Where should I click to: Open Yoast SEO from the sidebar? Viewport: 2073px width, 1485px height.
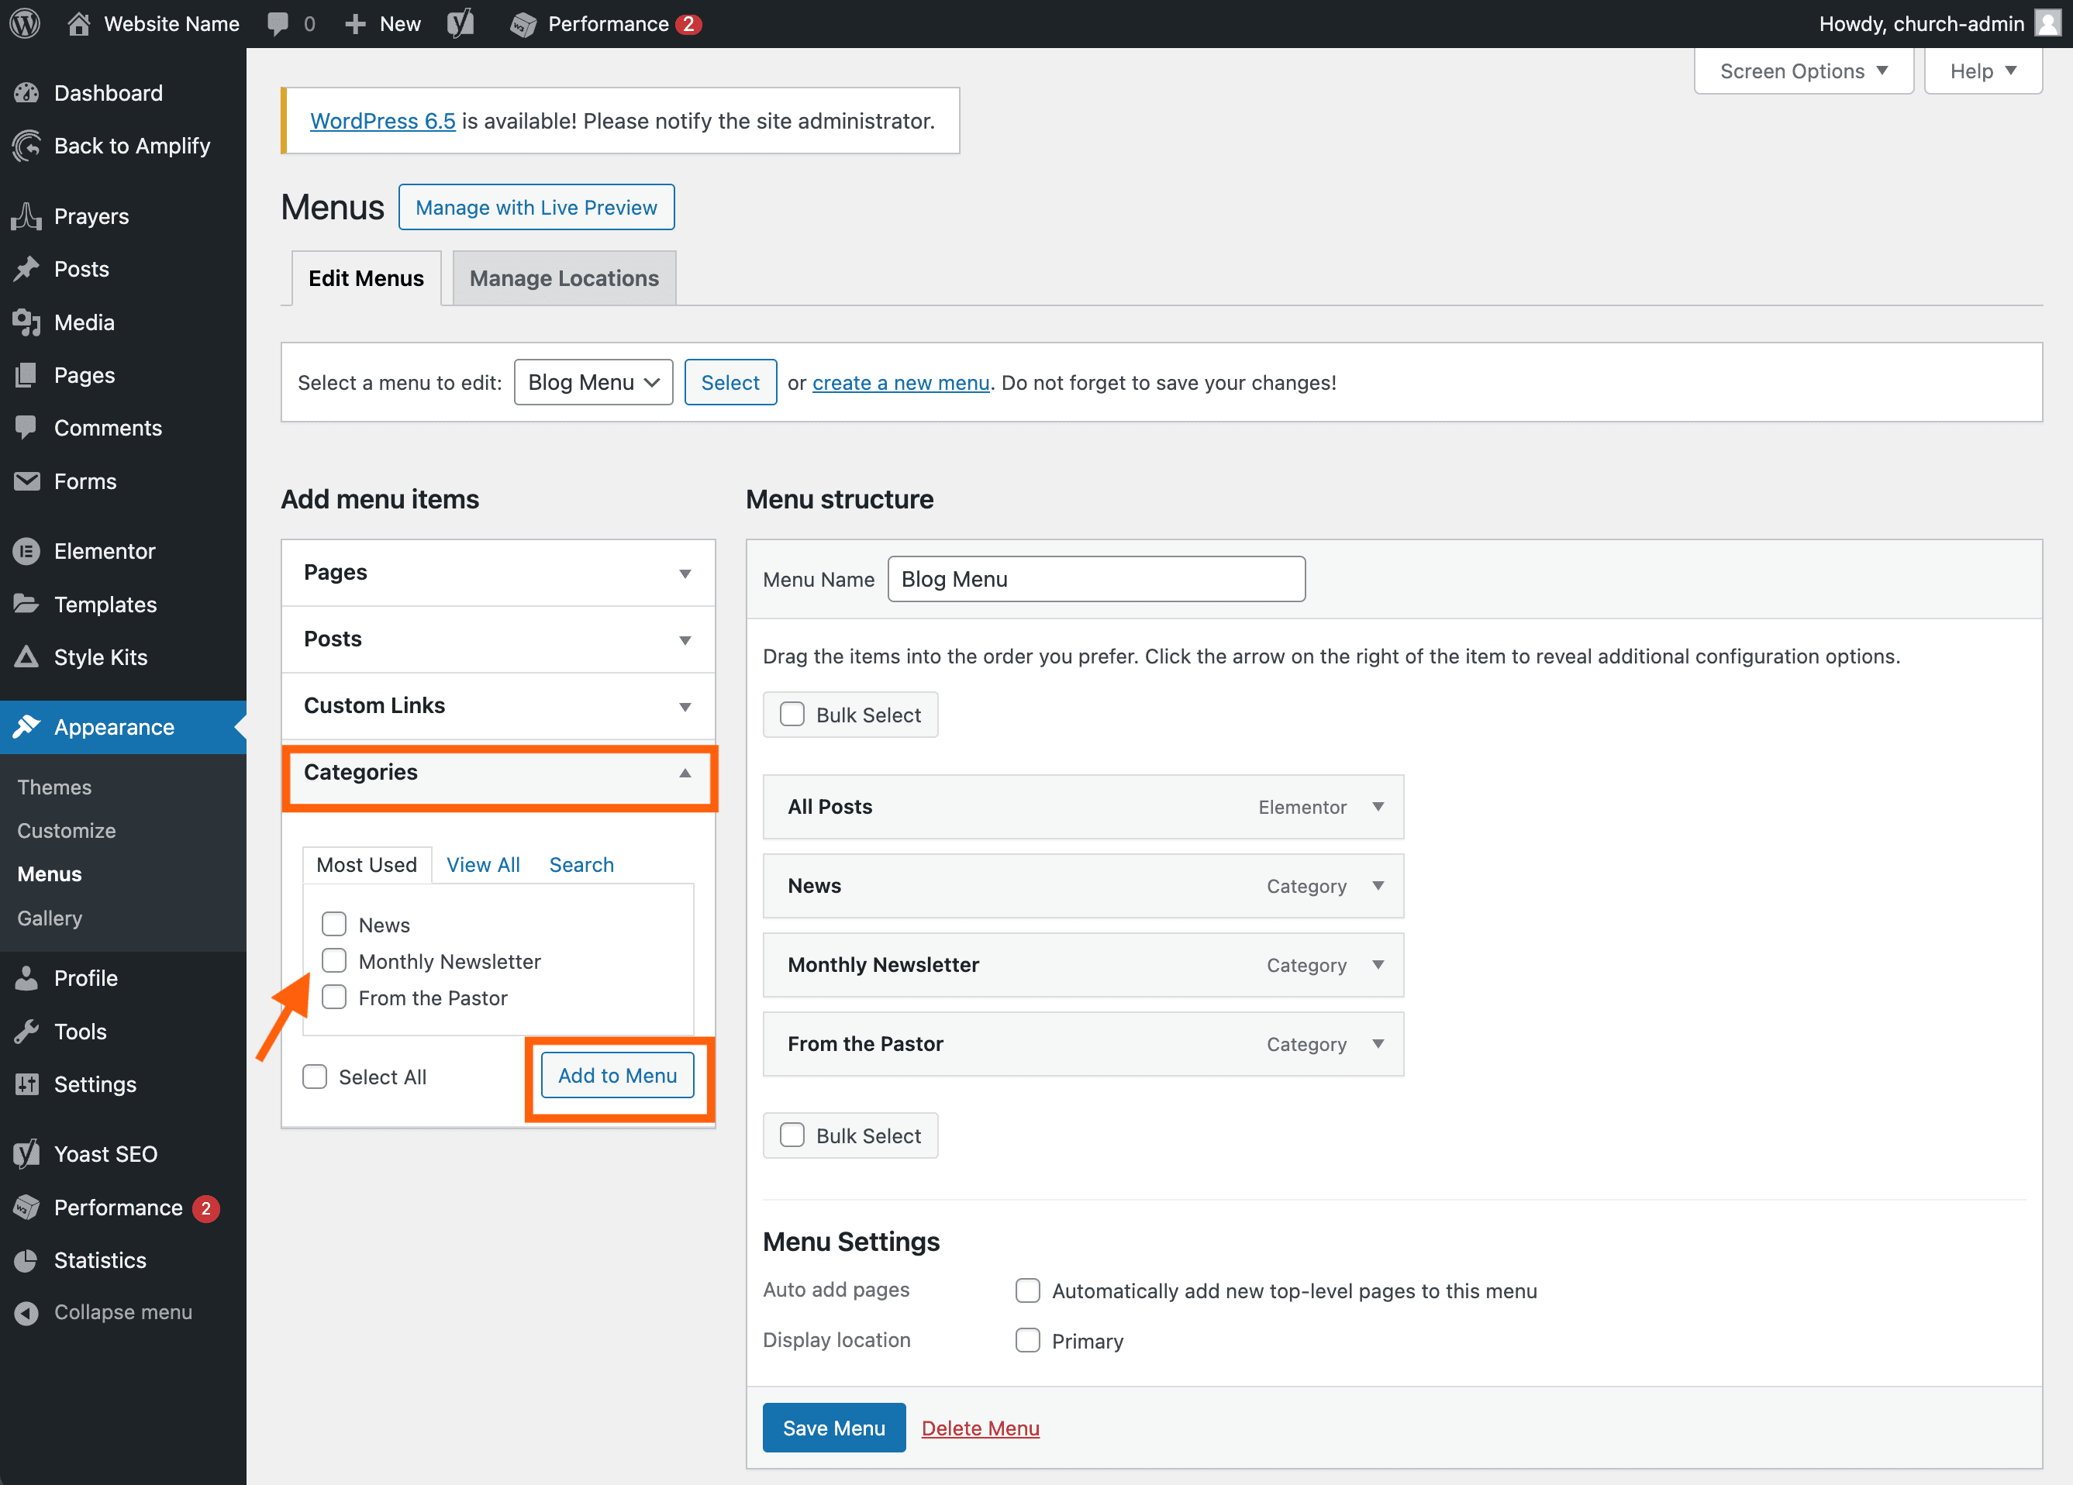pyautogui.click(x=26, y=1153)
